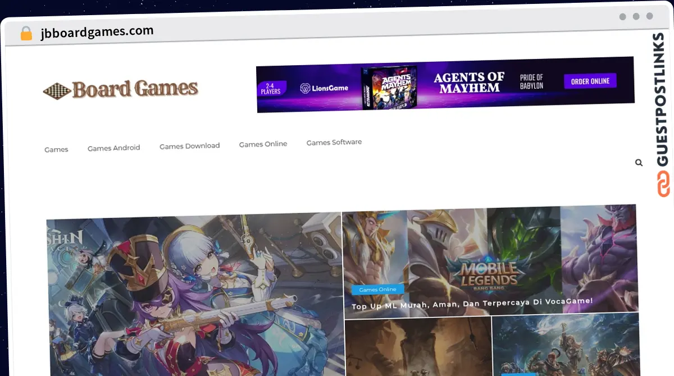The image size is (674, 376).
Task: Click the LionsGame logo in banner
Action: tap(324, 88)
